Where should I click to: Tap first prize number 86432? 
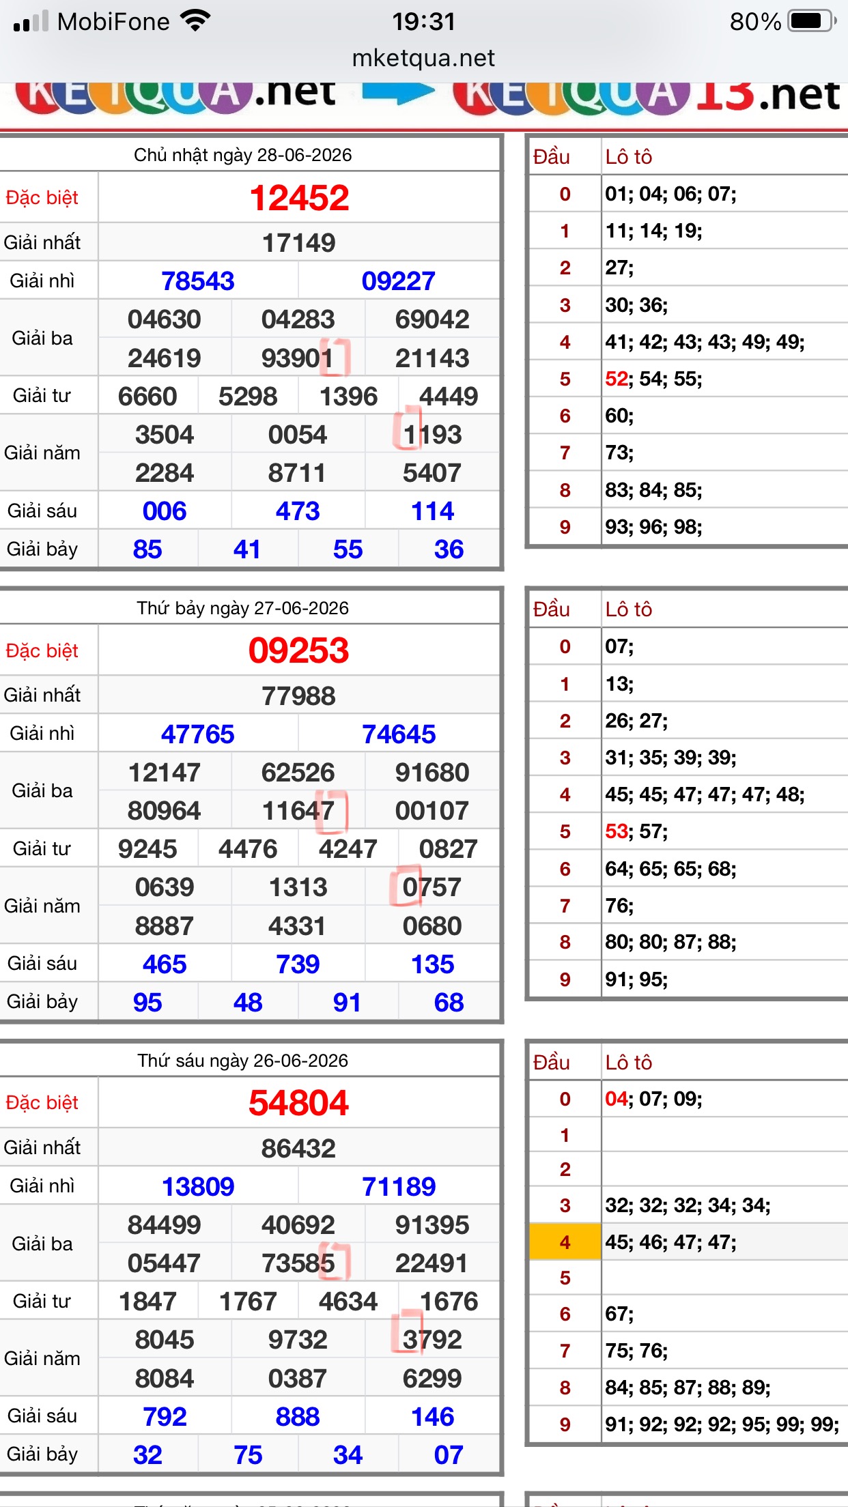point(299,1149)
